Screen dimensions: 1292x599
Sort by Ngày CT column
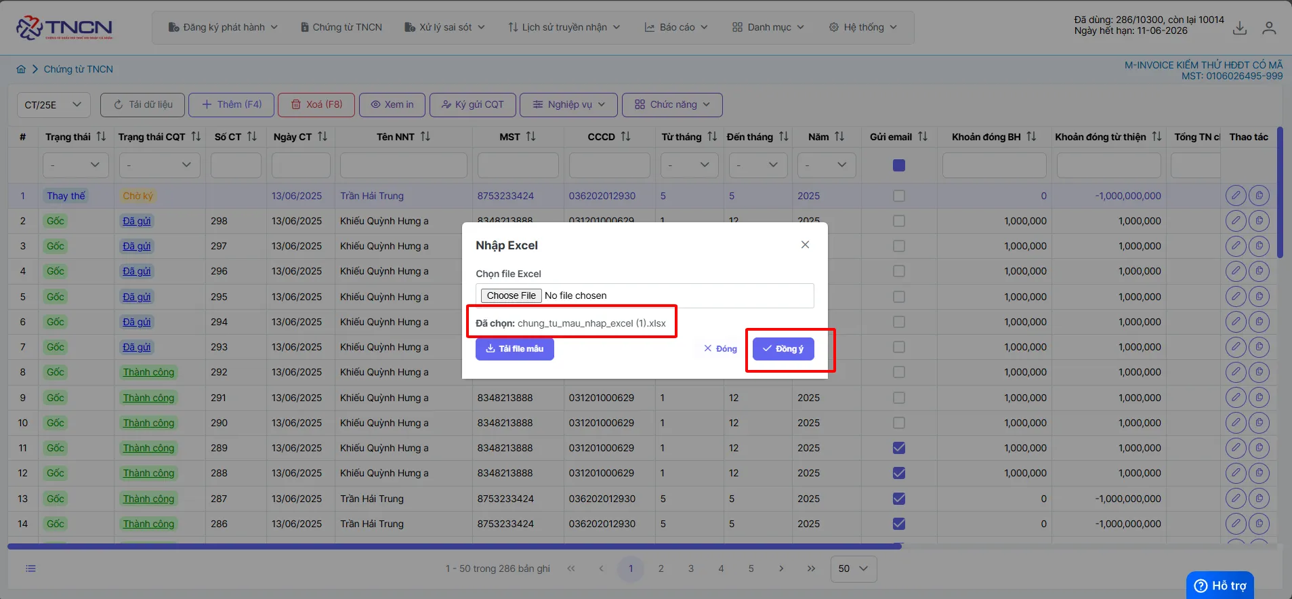[322, 137]
